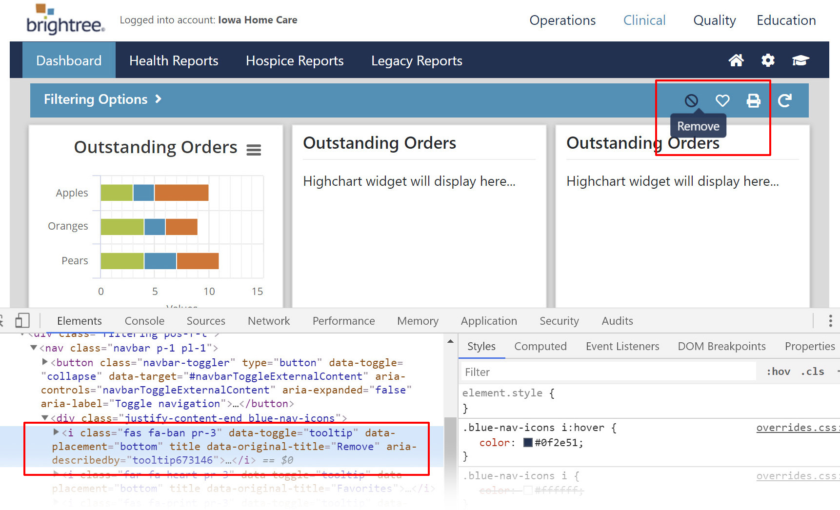This screenshot has width=840, height=510.
Task: Go to Quality section
Action: click(x=715, y=20)
